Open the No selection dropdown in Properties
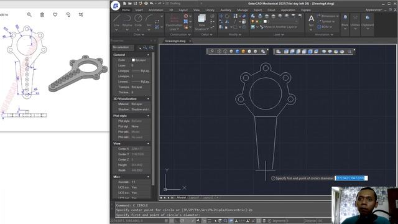The width and height of the screenshot is (398, 224). coord(123,47)
